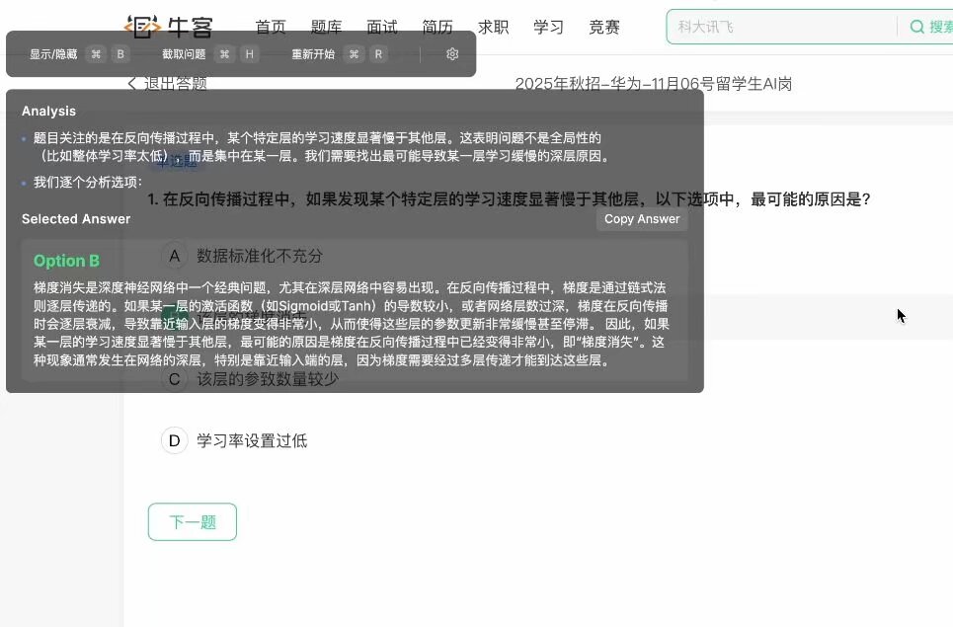Select answer option D 学习率设置过低
Screen dimensions: 953x627
click(x=234, y=440)
